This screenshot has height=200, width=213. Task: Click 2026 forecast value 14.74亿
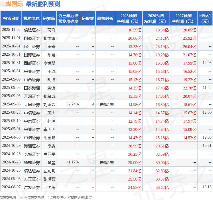(162, 121)
